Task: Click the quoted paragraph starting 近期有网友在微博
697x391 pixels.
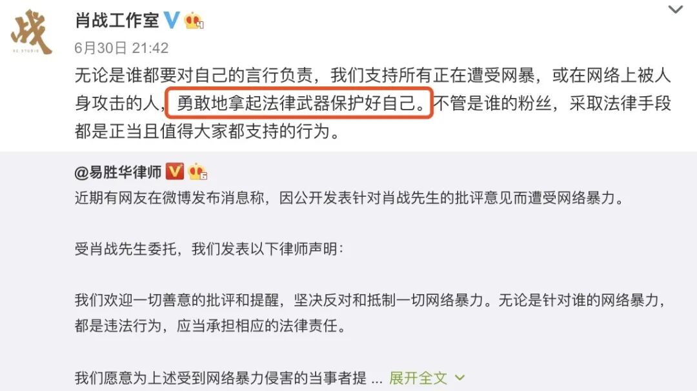Action: [349, 197]
